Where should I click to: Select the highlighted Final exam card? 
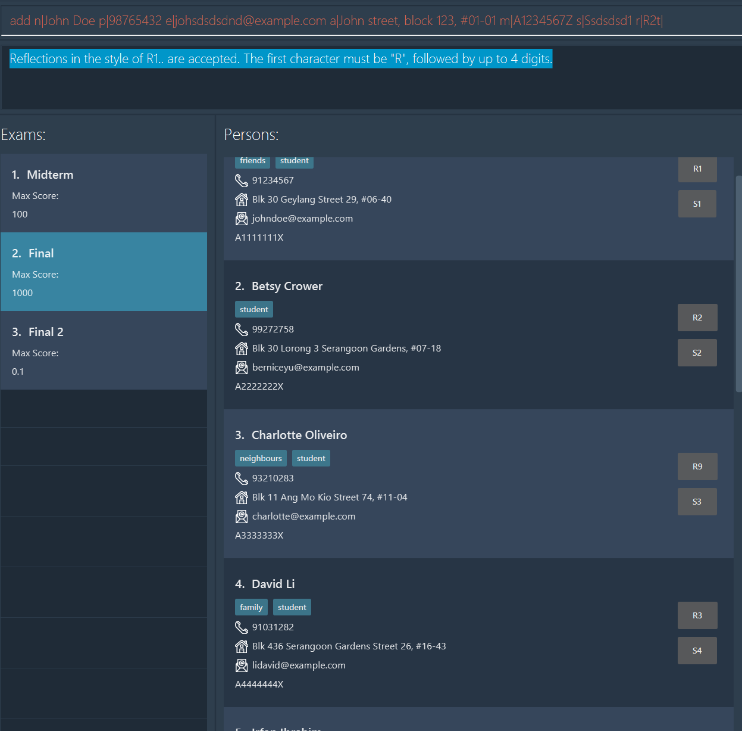[104, 272]
